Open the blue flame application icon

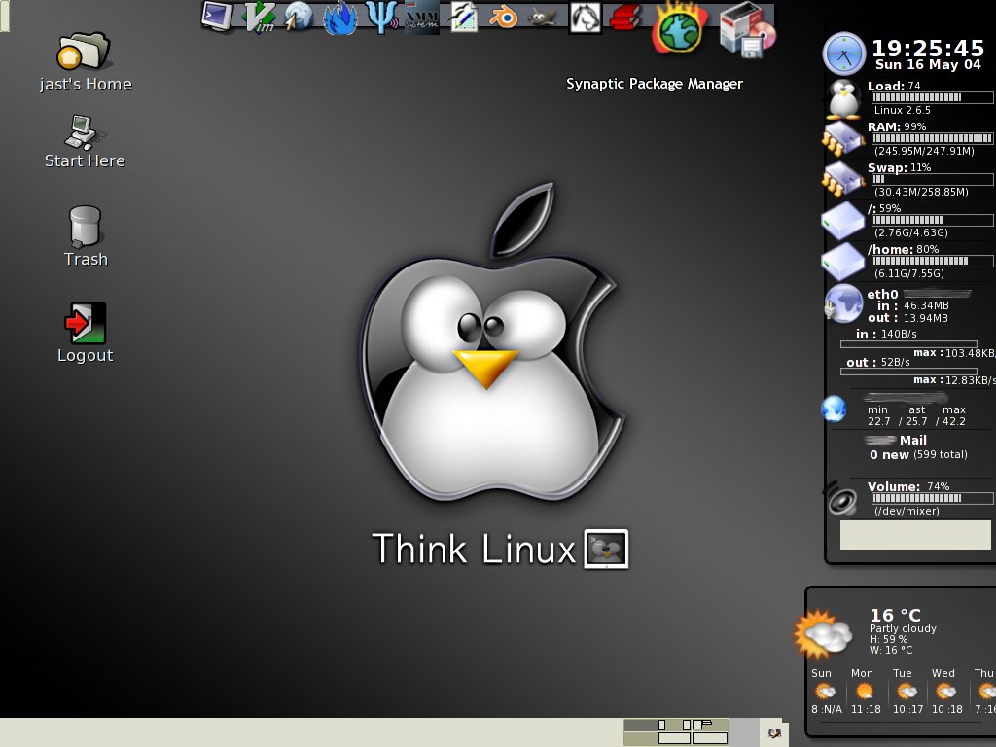coord(339,18)
